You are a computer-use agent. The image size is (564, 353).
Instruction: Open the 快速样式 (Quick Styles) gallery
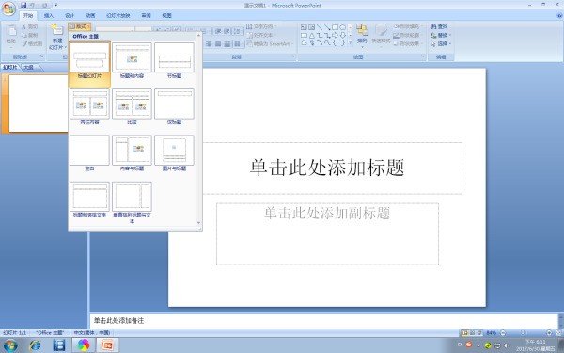pyautogui.click(x=381, y=35)
